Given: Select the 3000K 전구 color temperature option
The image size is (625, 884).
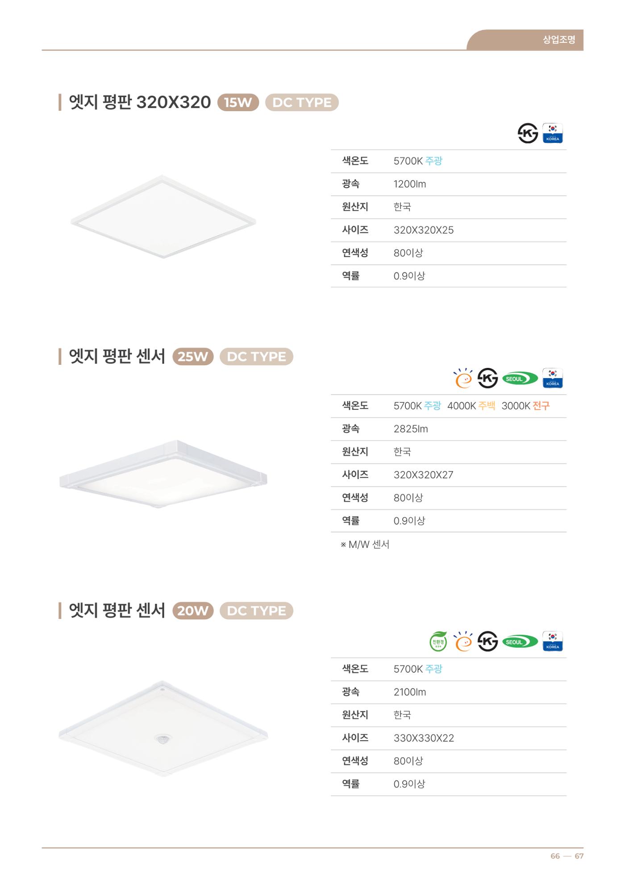Looking at the screenshot, I should [x=525, y=406].
